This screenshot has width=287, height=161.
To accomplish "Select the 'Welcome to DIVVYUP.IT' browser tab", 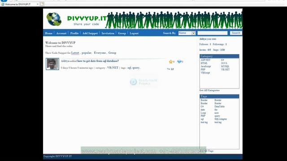I will coord(17,4).
